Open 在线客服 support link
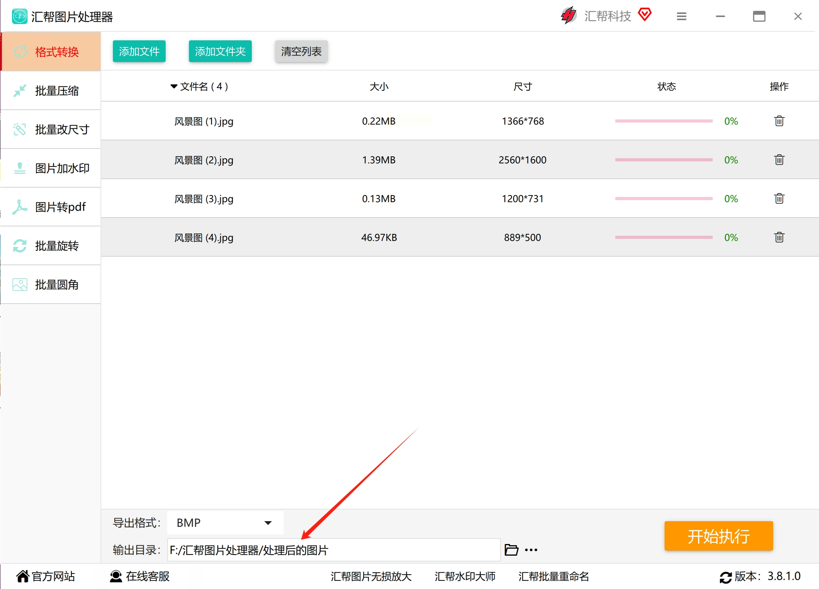Image resolution: width=819 pixels, height=589 pixels. point(140,576)
